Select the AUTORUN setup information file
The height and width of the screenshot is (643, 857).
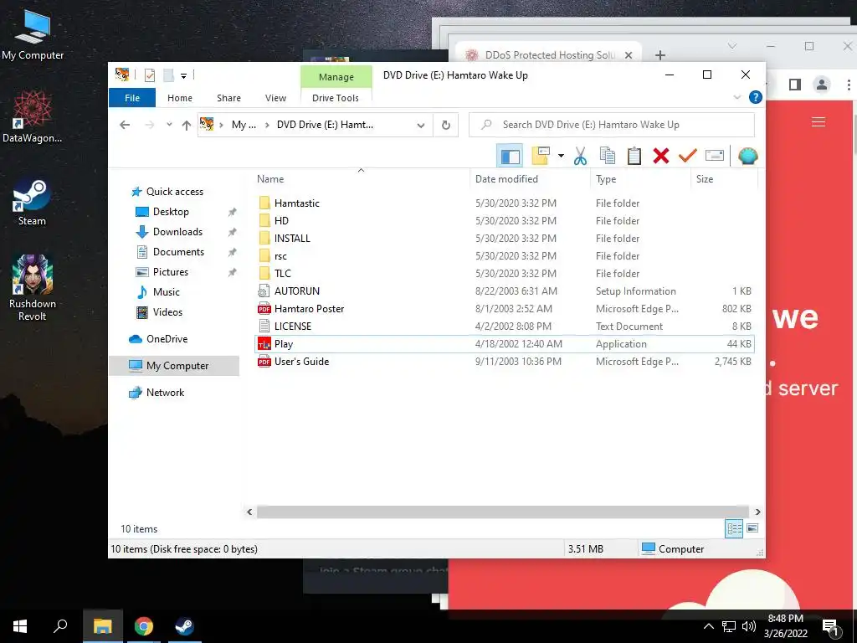pos(297,291)
